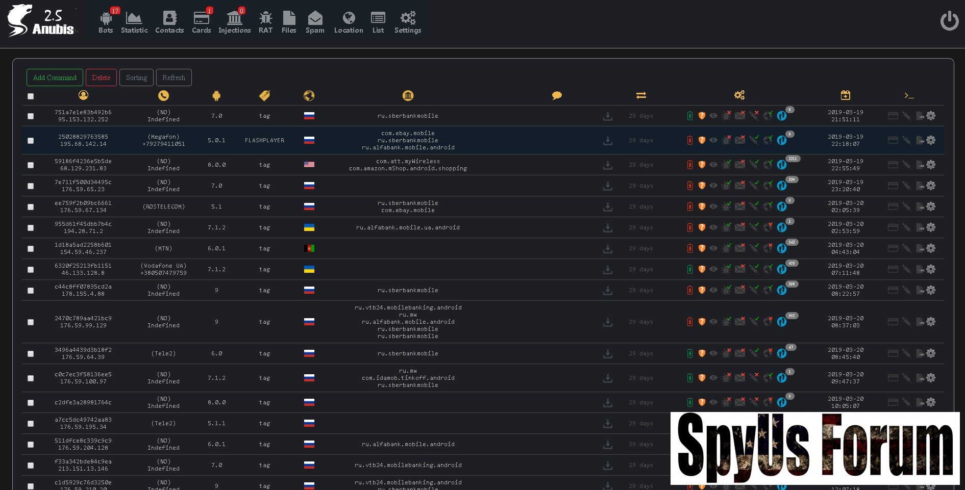Select the checkbox for row 25028829763585
Viewport: 965px width, 490px height.
click(x=31, y=141)
